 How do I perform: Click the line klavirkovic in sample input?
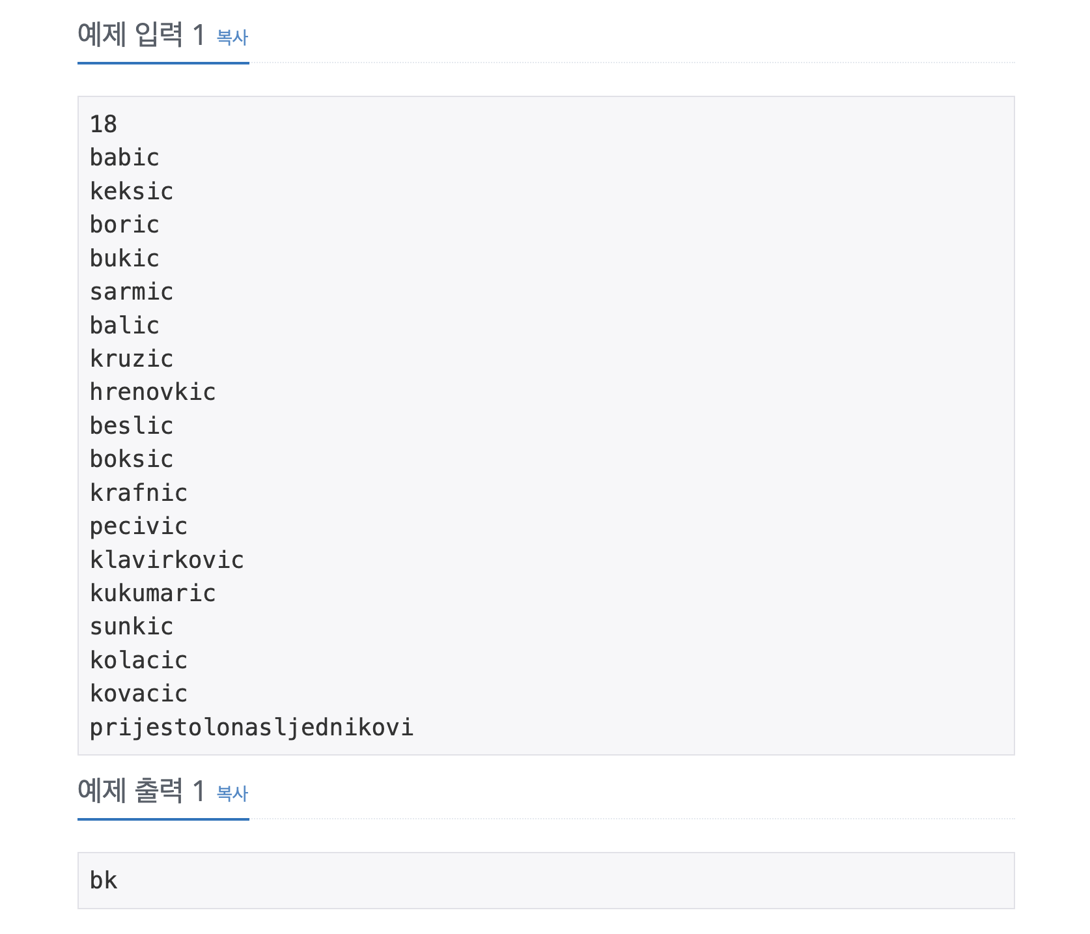(x=167, y=560)
